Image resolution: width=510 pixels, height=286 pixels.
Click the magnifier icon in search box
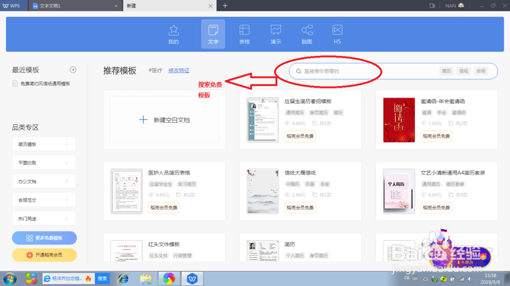point(298,71)
